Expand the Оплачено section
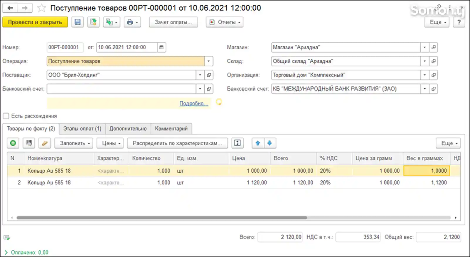Screen dimensions: 470x257 (x=6, y=252)
